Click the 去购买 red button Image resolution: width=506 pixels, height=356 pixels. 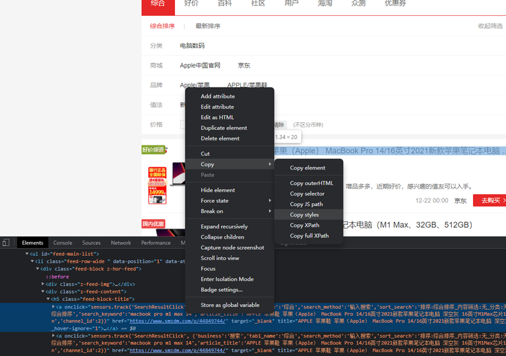click(490, 200)
